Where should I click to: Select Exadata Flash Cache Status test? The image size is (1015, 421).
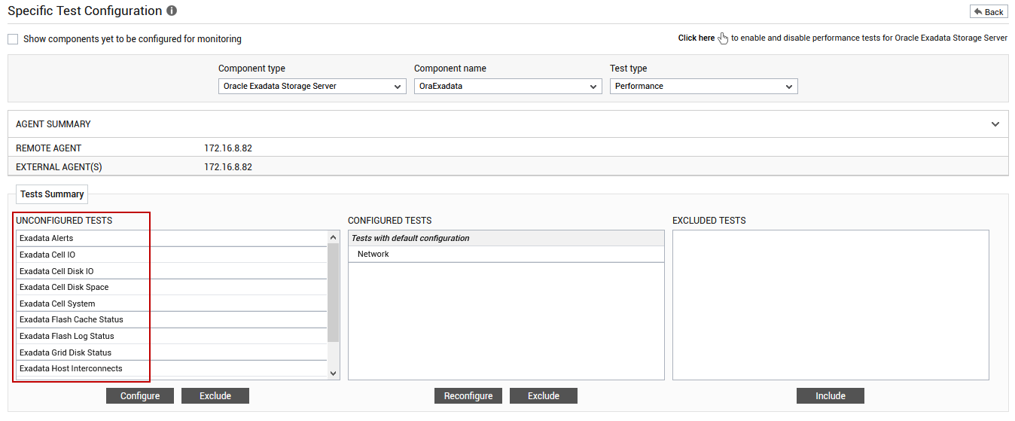[172, 319]
